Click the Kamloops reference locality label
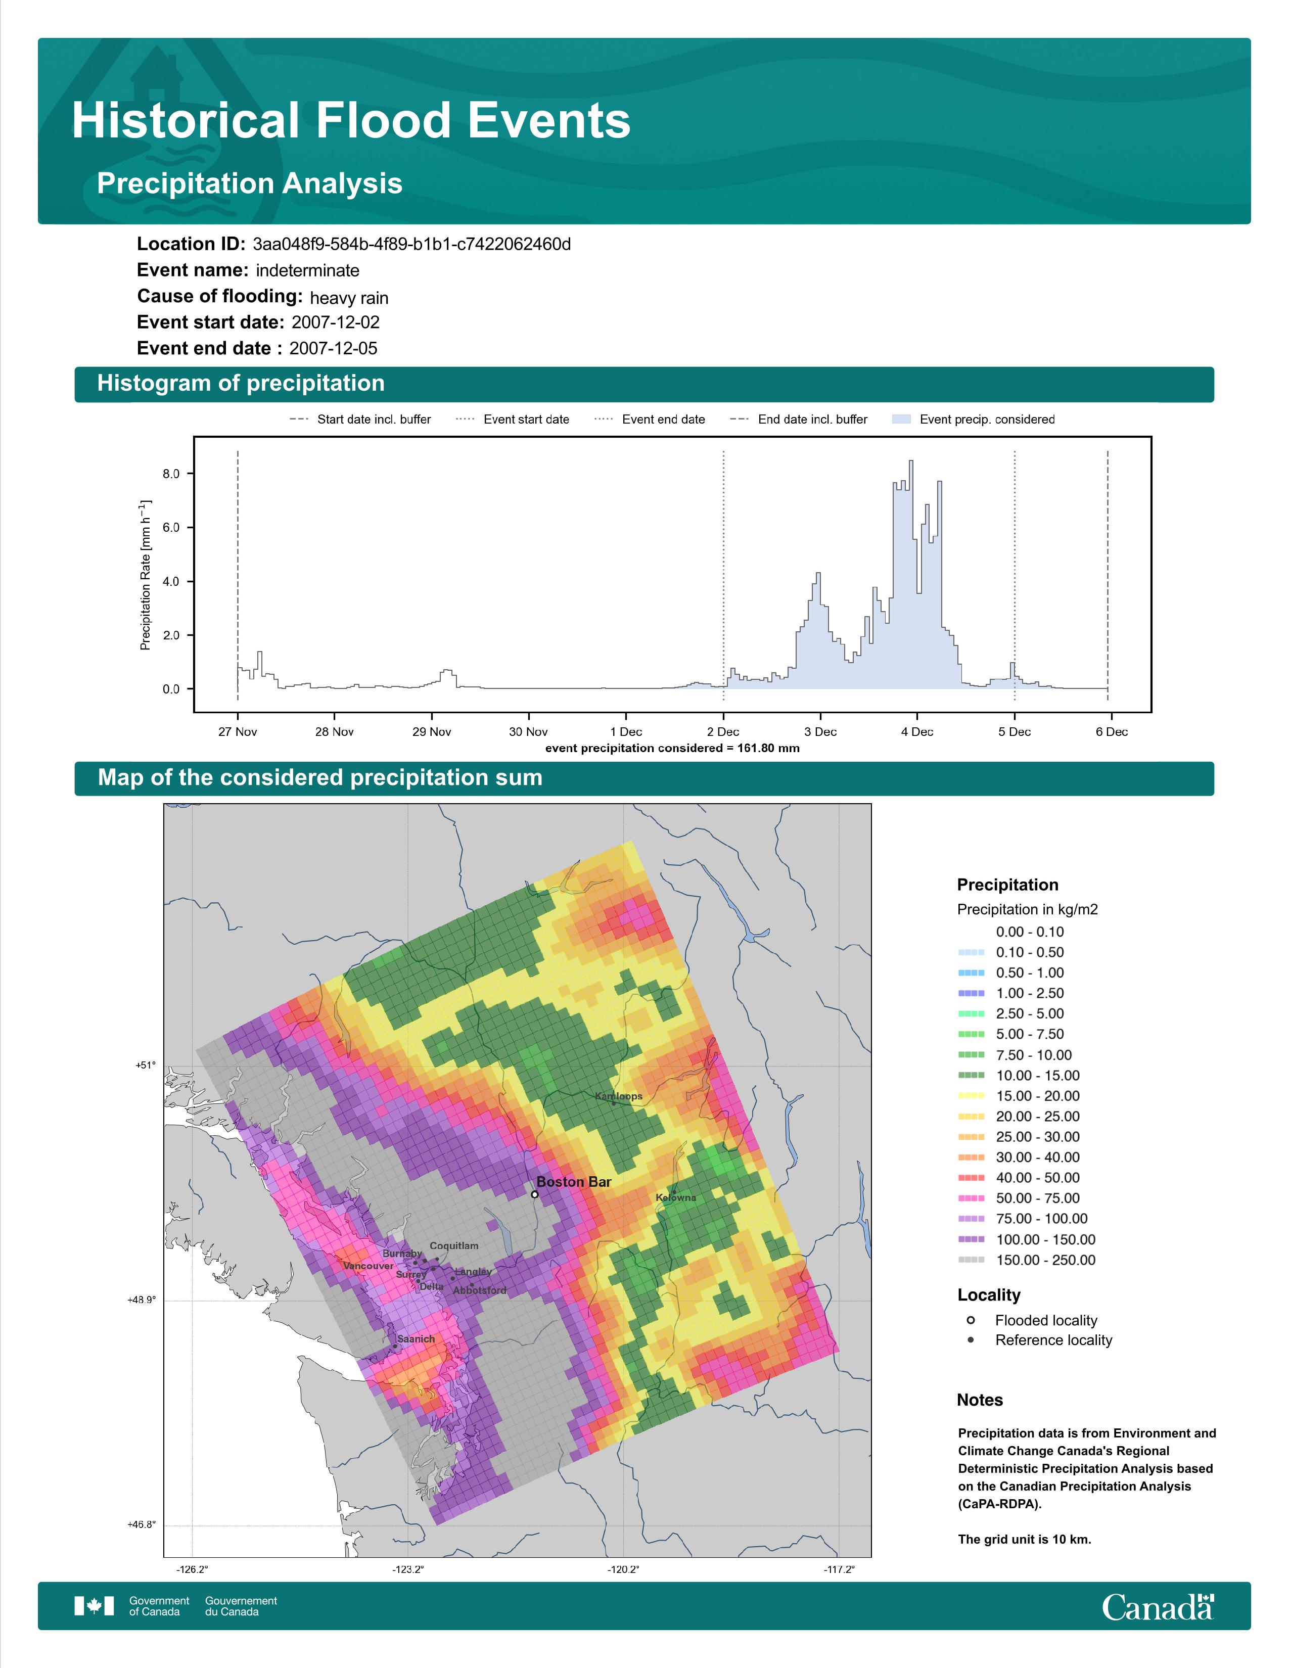1289x1668 pixels. [x=619, y=1096]
